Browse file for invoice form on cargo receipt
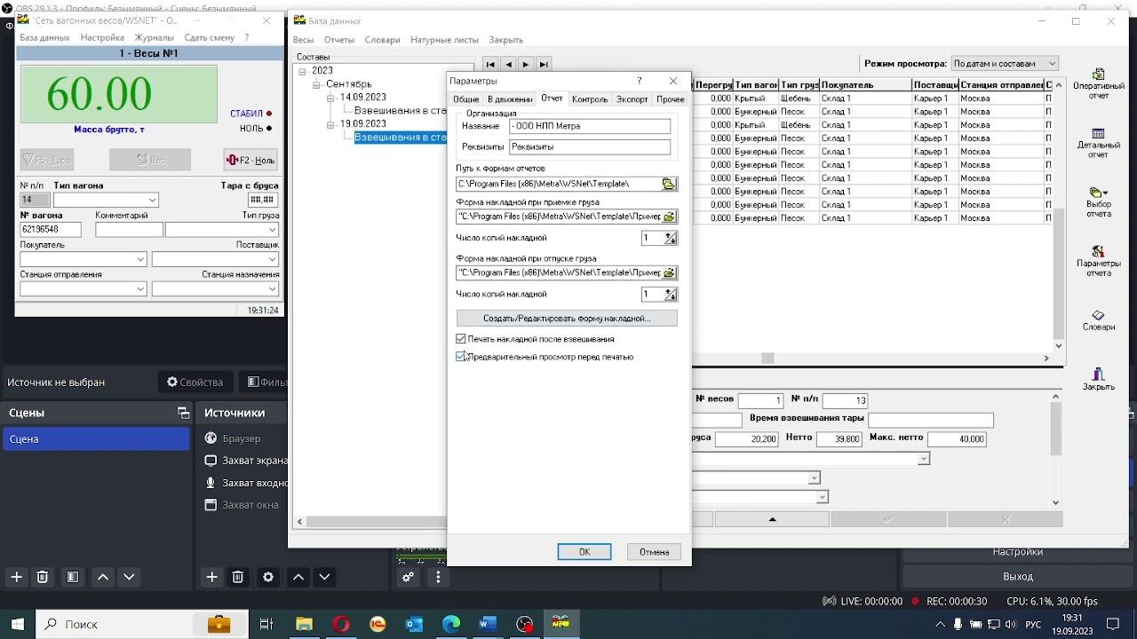 click(669, 217)
